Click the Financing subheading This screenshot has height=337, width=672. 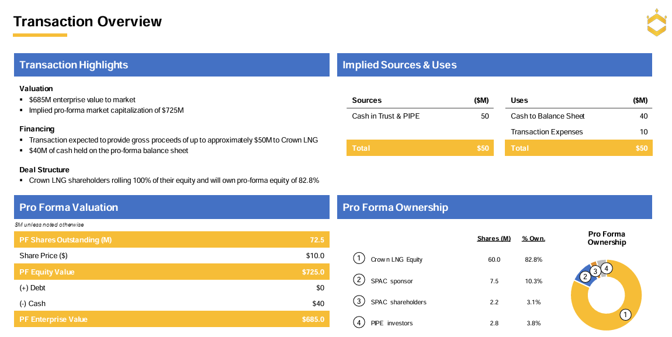click(x=37, y=129)
